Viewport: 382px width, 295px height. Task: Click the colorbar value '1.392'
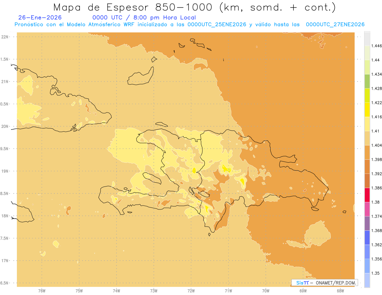coord(376,174)
